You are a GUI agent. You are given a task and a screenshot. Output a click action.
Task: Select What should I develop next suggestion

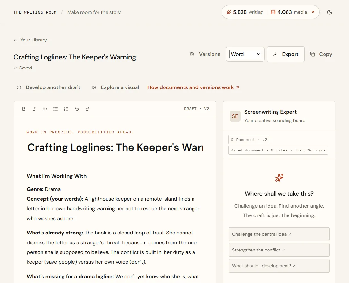279,266
